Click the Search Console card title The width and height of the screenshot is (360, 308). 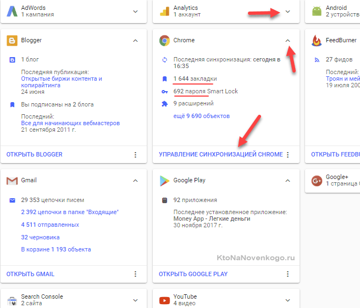pyautogui.click(x=42, y=296)
